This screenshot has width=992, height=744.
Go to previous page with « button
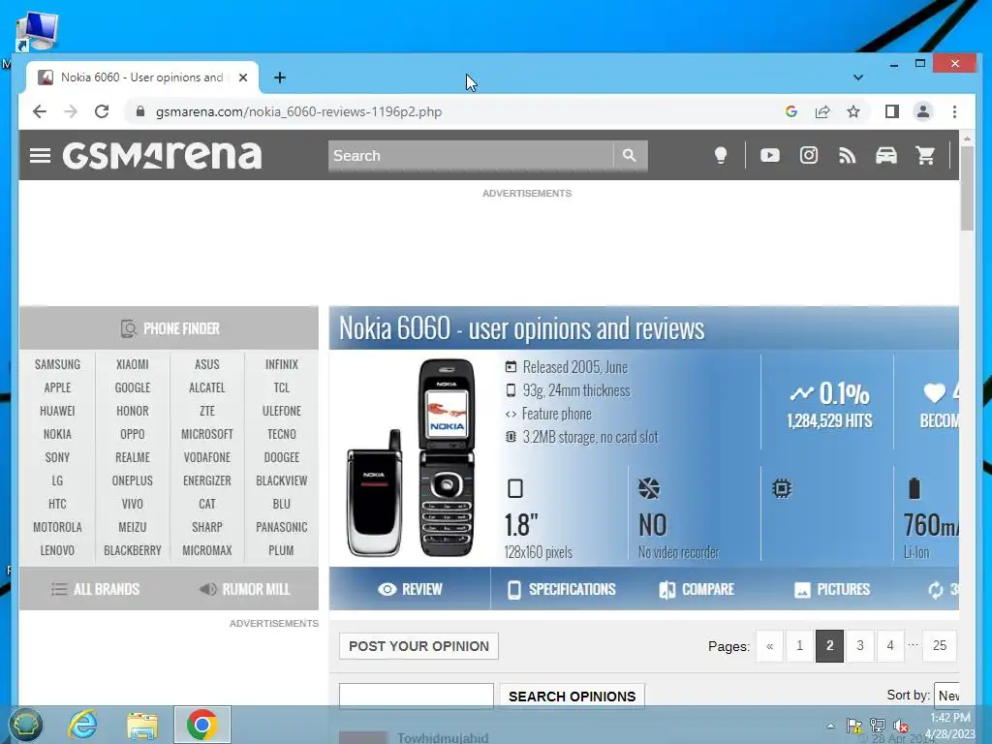click(x=770, y=646)
